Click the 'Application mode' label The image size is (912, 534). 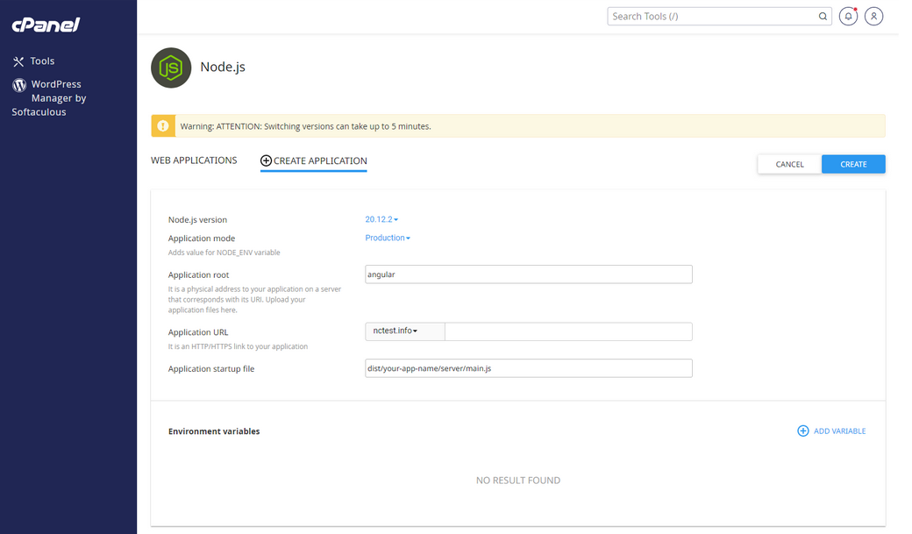click(202, 239)
